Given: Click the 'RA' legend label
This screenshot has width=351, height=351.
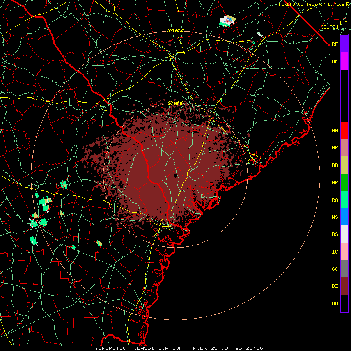Looking at the screenshot, I should (335, 200).
